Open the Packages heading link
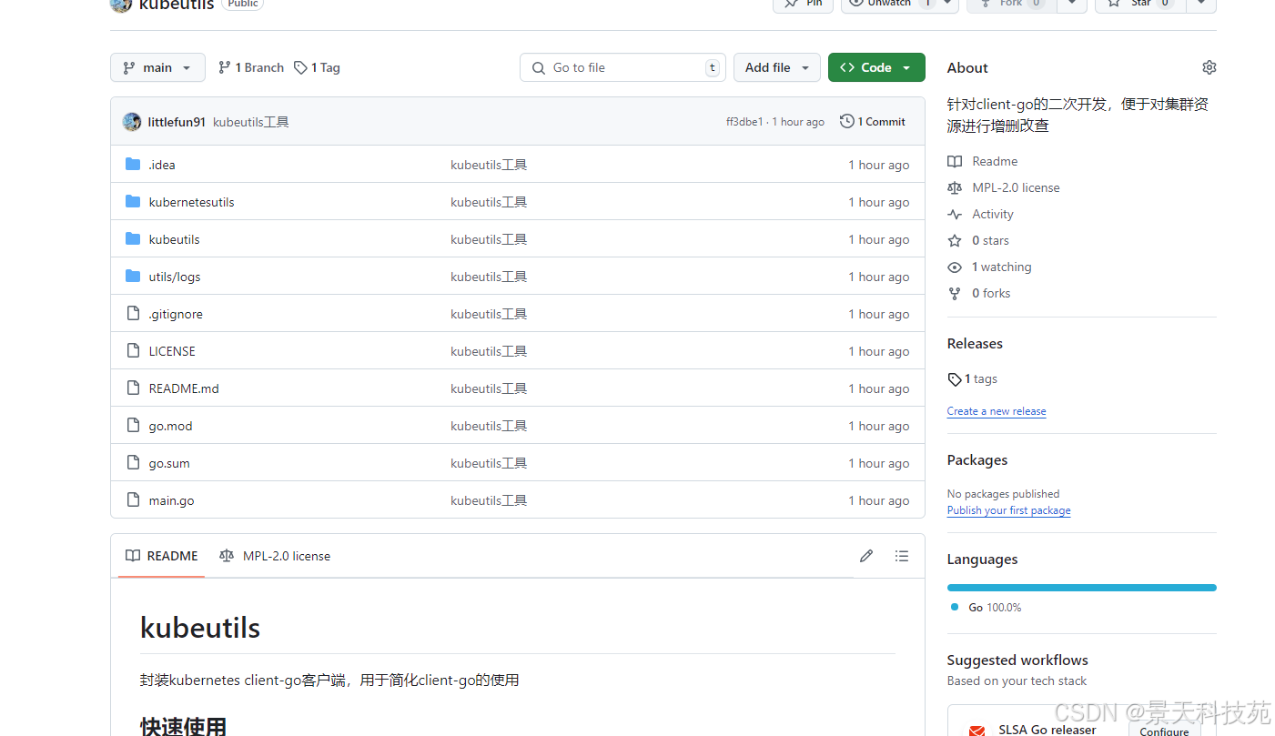The height and width of the screenshot is (736, 1275). click(977, 459)
